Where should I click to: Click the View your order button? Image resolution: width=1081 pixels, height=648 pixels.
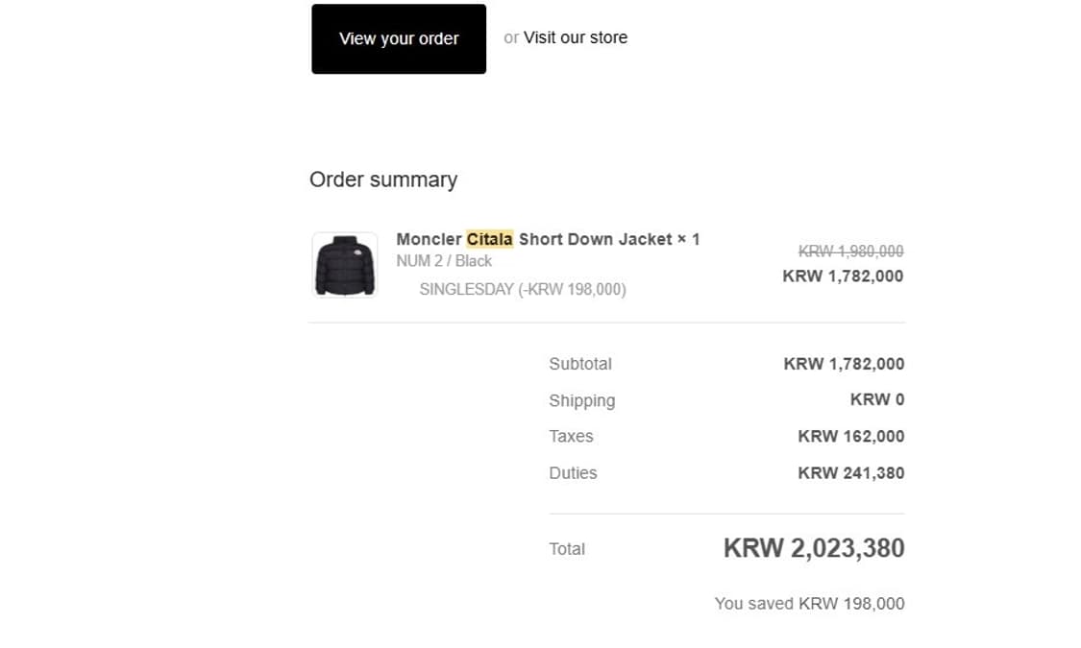(x=398, y=39)
